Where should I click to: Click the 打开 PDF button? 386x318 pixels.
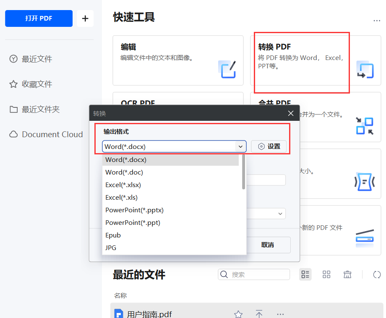39,18
